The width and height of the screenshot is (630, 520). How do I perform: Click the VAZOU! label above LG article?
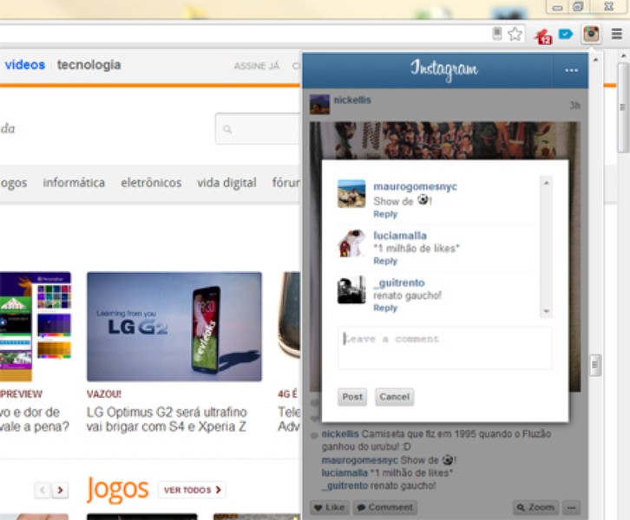pyautogui.click(x=103, y=394)
